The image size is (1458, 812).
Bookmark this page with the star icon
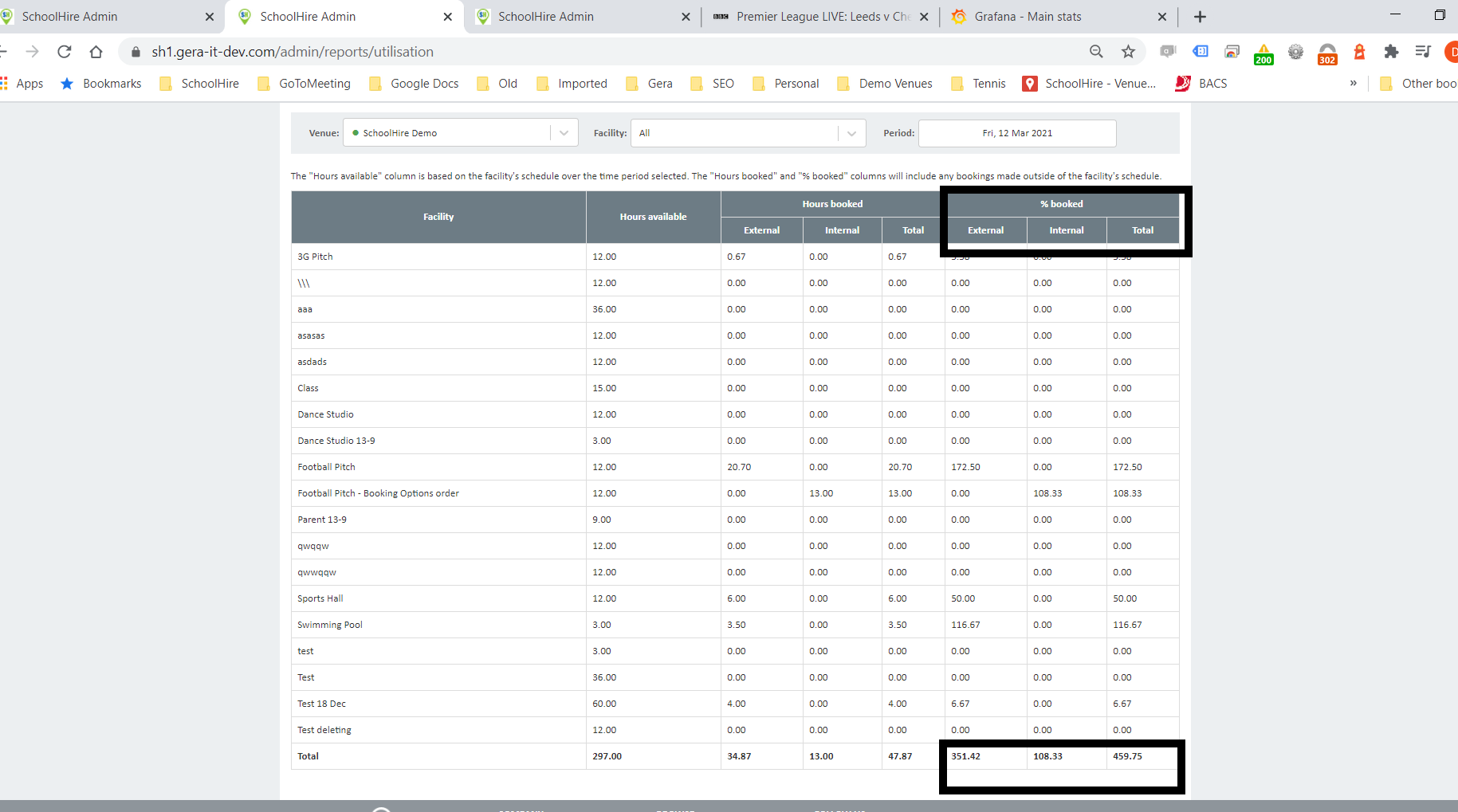click(x=1128, y=52)
